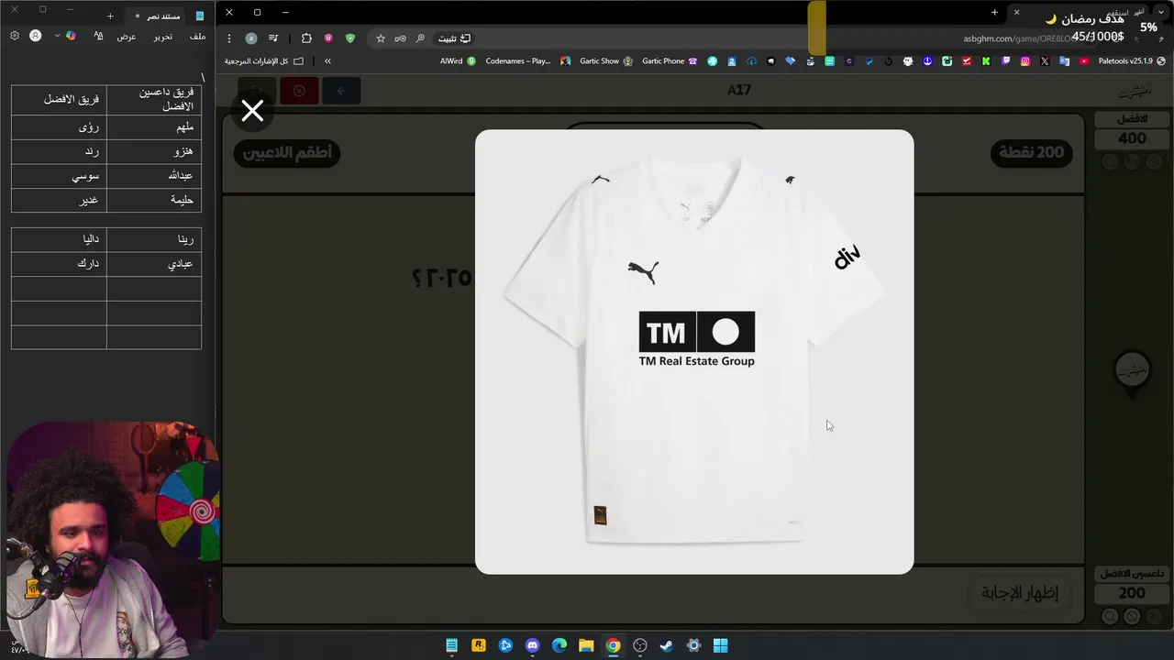Click the table cell containing حليمة
1174x660 pixels.
pos(154,200)
